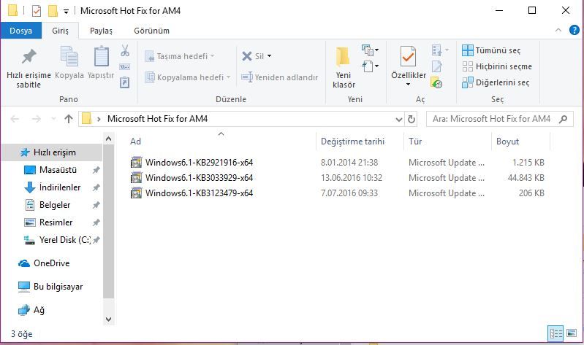Click Diğerlerini seç button
Image resolution: width=584 pixels, height=345 pixels.
[x=496, y=82]
